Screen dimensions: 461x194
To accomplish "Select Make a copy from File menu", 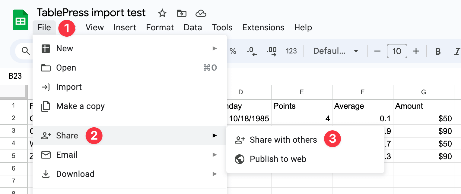I will click(x=80, y=106).
